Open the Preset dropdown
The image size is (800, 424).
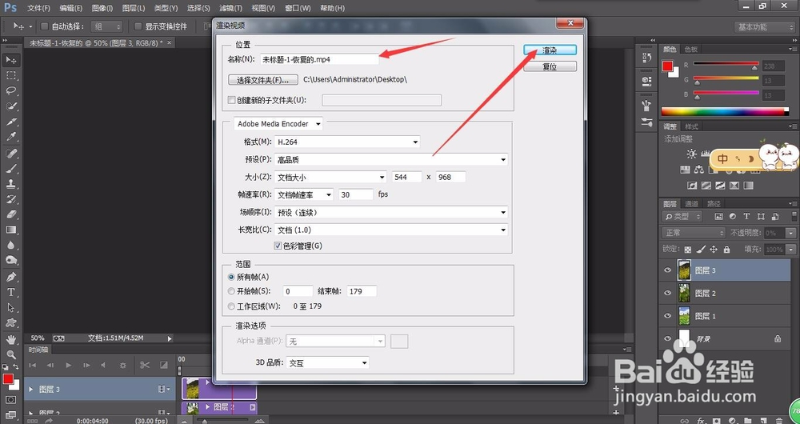click(391, 160)
